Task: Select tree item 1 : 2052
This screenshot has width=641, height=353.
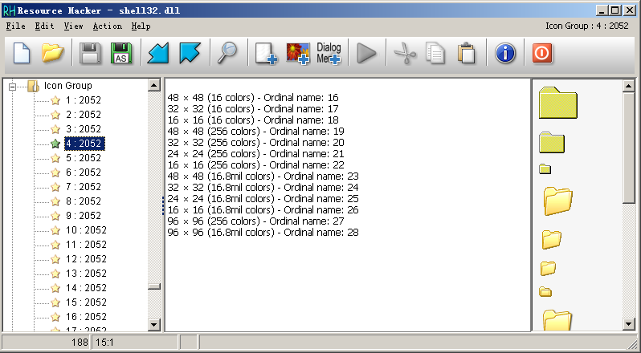Action: coord(84,100)
